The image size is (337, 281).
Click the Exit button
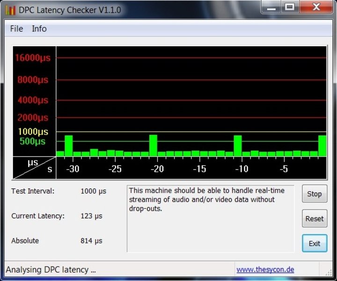(315, 244)
